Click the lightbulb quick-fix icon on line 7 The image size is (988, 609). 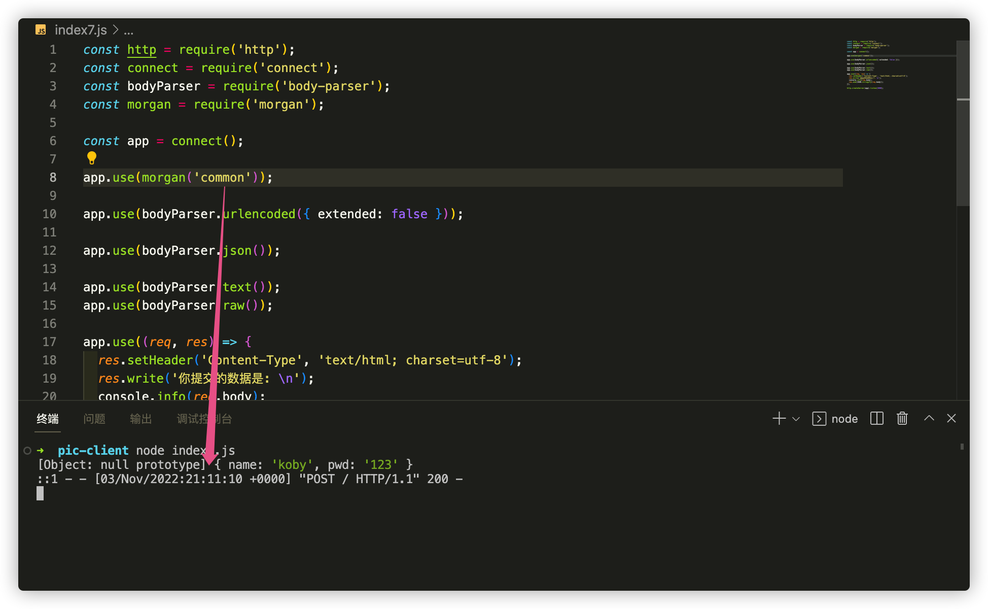[91, 158]
